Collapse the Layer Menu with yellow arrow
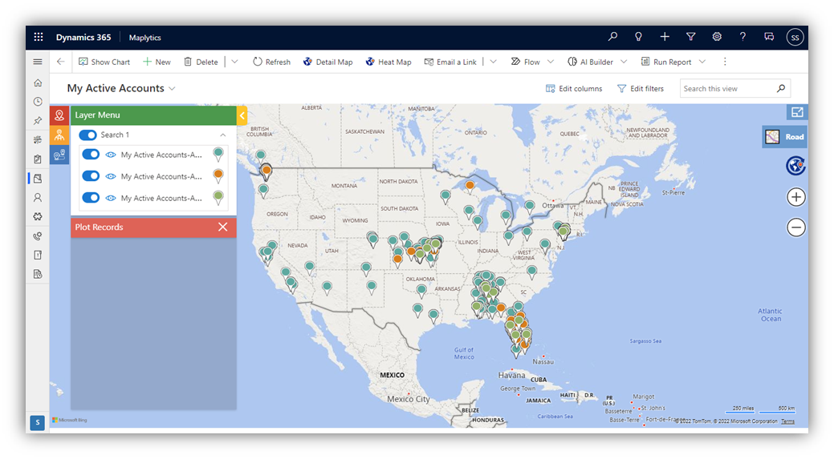Image resolution: width=834 pixels, height=459 pixels. [242, 115]
